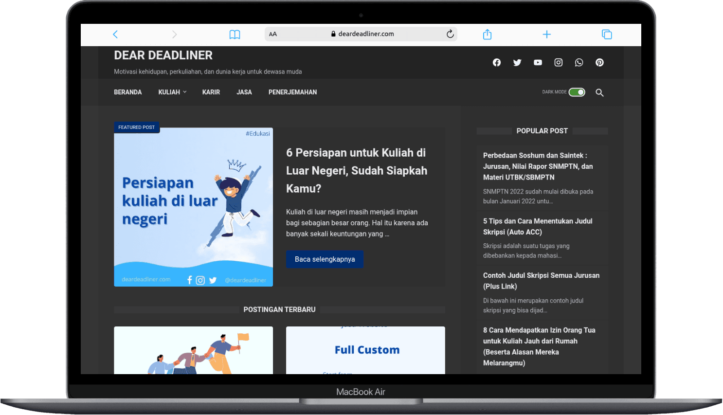Click the Baca selengkapnya button
The image size is (723, 415).
click(x=325, y=259)
